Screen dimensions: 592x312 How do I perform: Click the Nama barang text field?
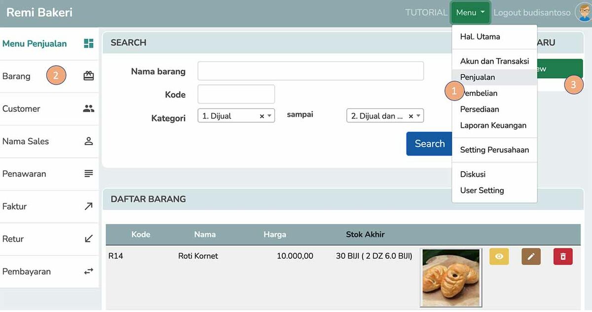click(x=310, y=71)
